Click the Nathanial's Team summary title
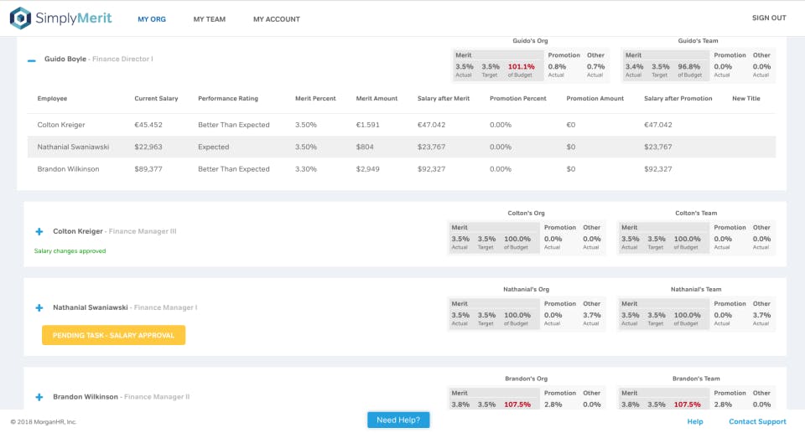Viewport: 805px width, 433px height. coord(696,289)
